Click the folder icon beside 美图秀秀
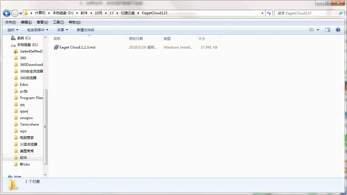This screenshot has width=347, height=195. pos(16,151)
